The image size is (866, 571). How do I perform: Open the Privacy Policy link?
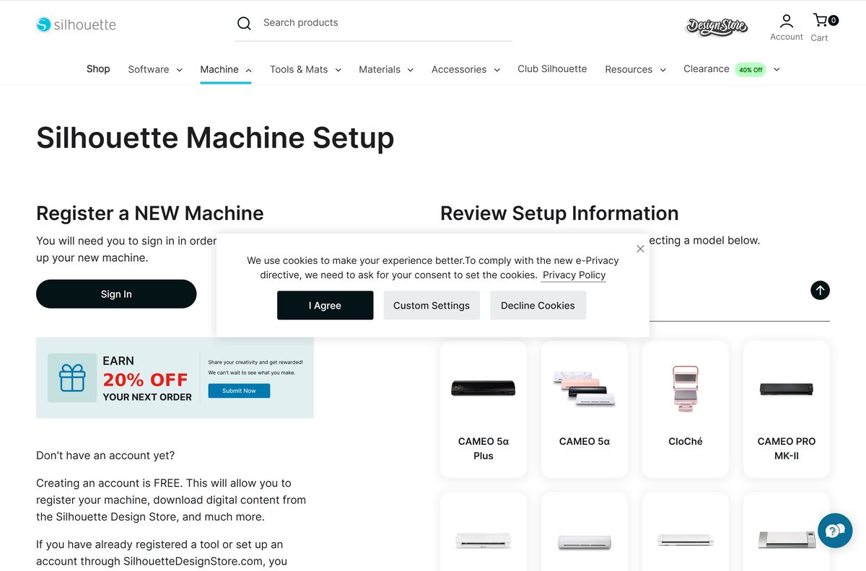point(574,275)
